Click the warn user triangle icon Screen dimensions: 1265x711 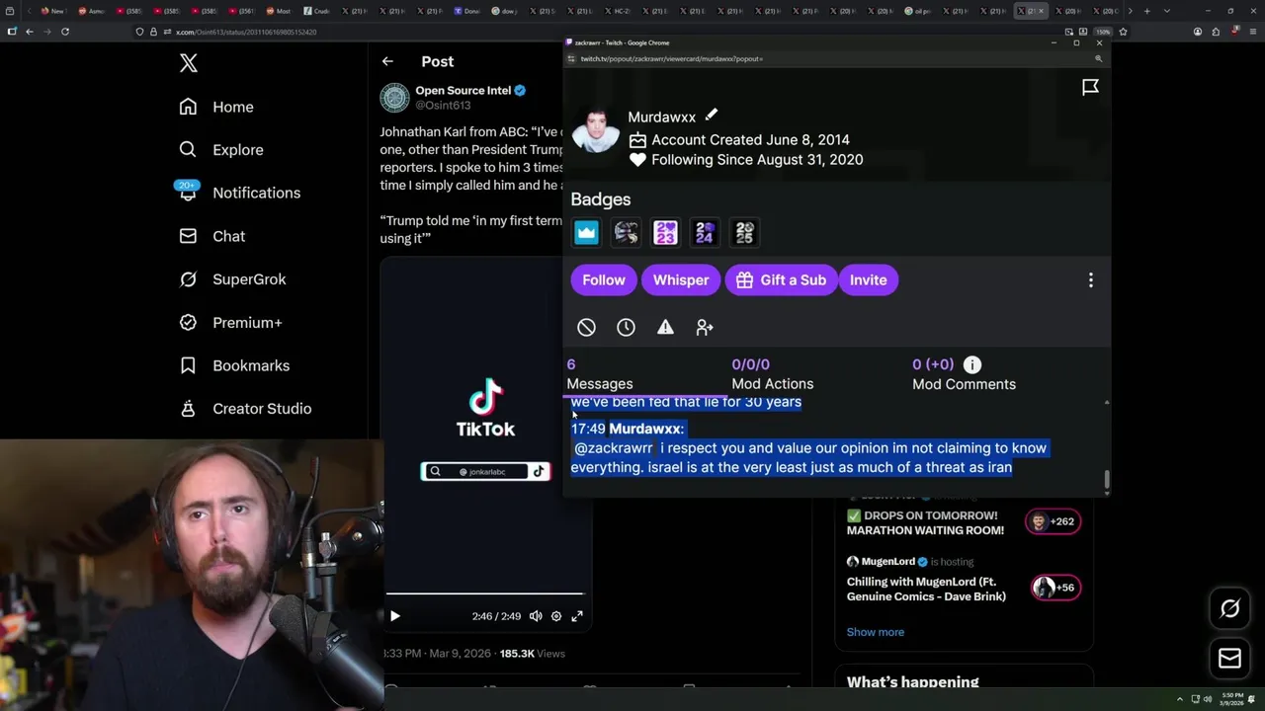[x=665, y=327]
